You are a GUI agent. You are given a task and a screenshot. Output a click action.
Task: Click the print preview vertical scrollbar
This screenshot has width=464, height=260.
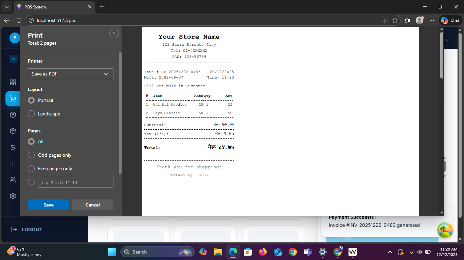click(x=442, y=55)
